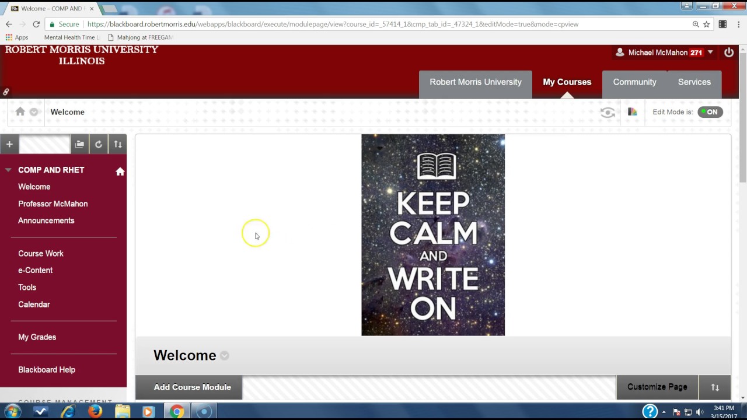Click the Site information padlock Secure label
Viewport: 747px width, 420px height.
(65, 24)
